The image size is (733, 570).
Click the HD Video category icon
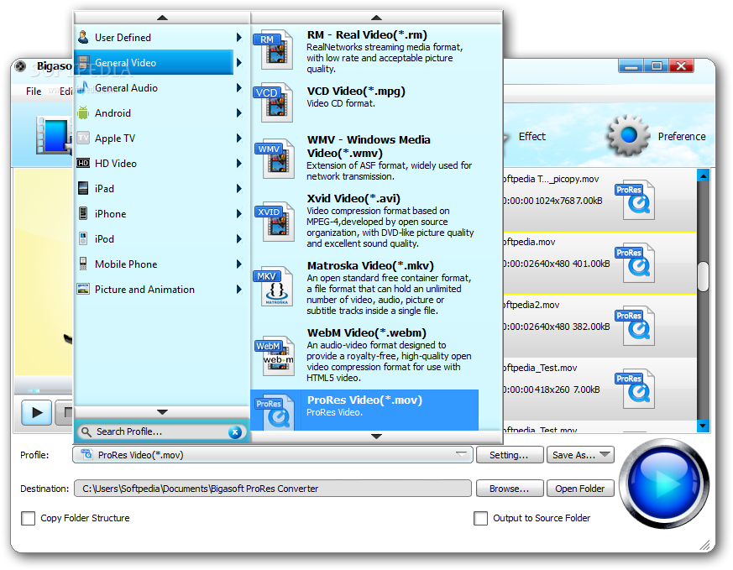click(x=83, y=163)
